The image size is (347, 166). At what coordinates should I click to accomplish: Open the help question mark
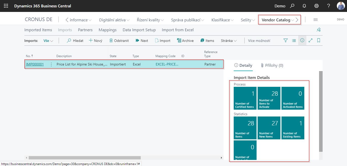328,6
